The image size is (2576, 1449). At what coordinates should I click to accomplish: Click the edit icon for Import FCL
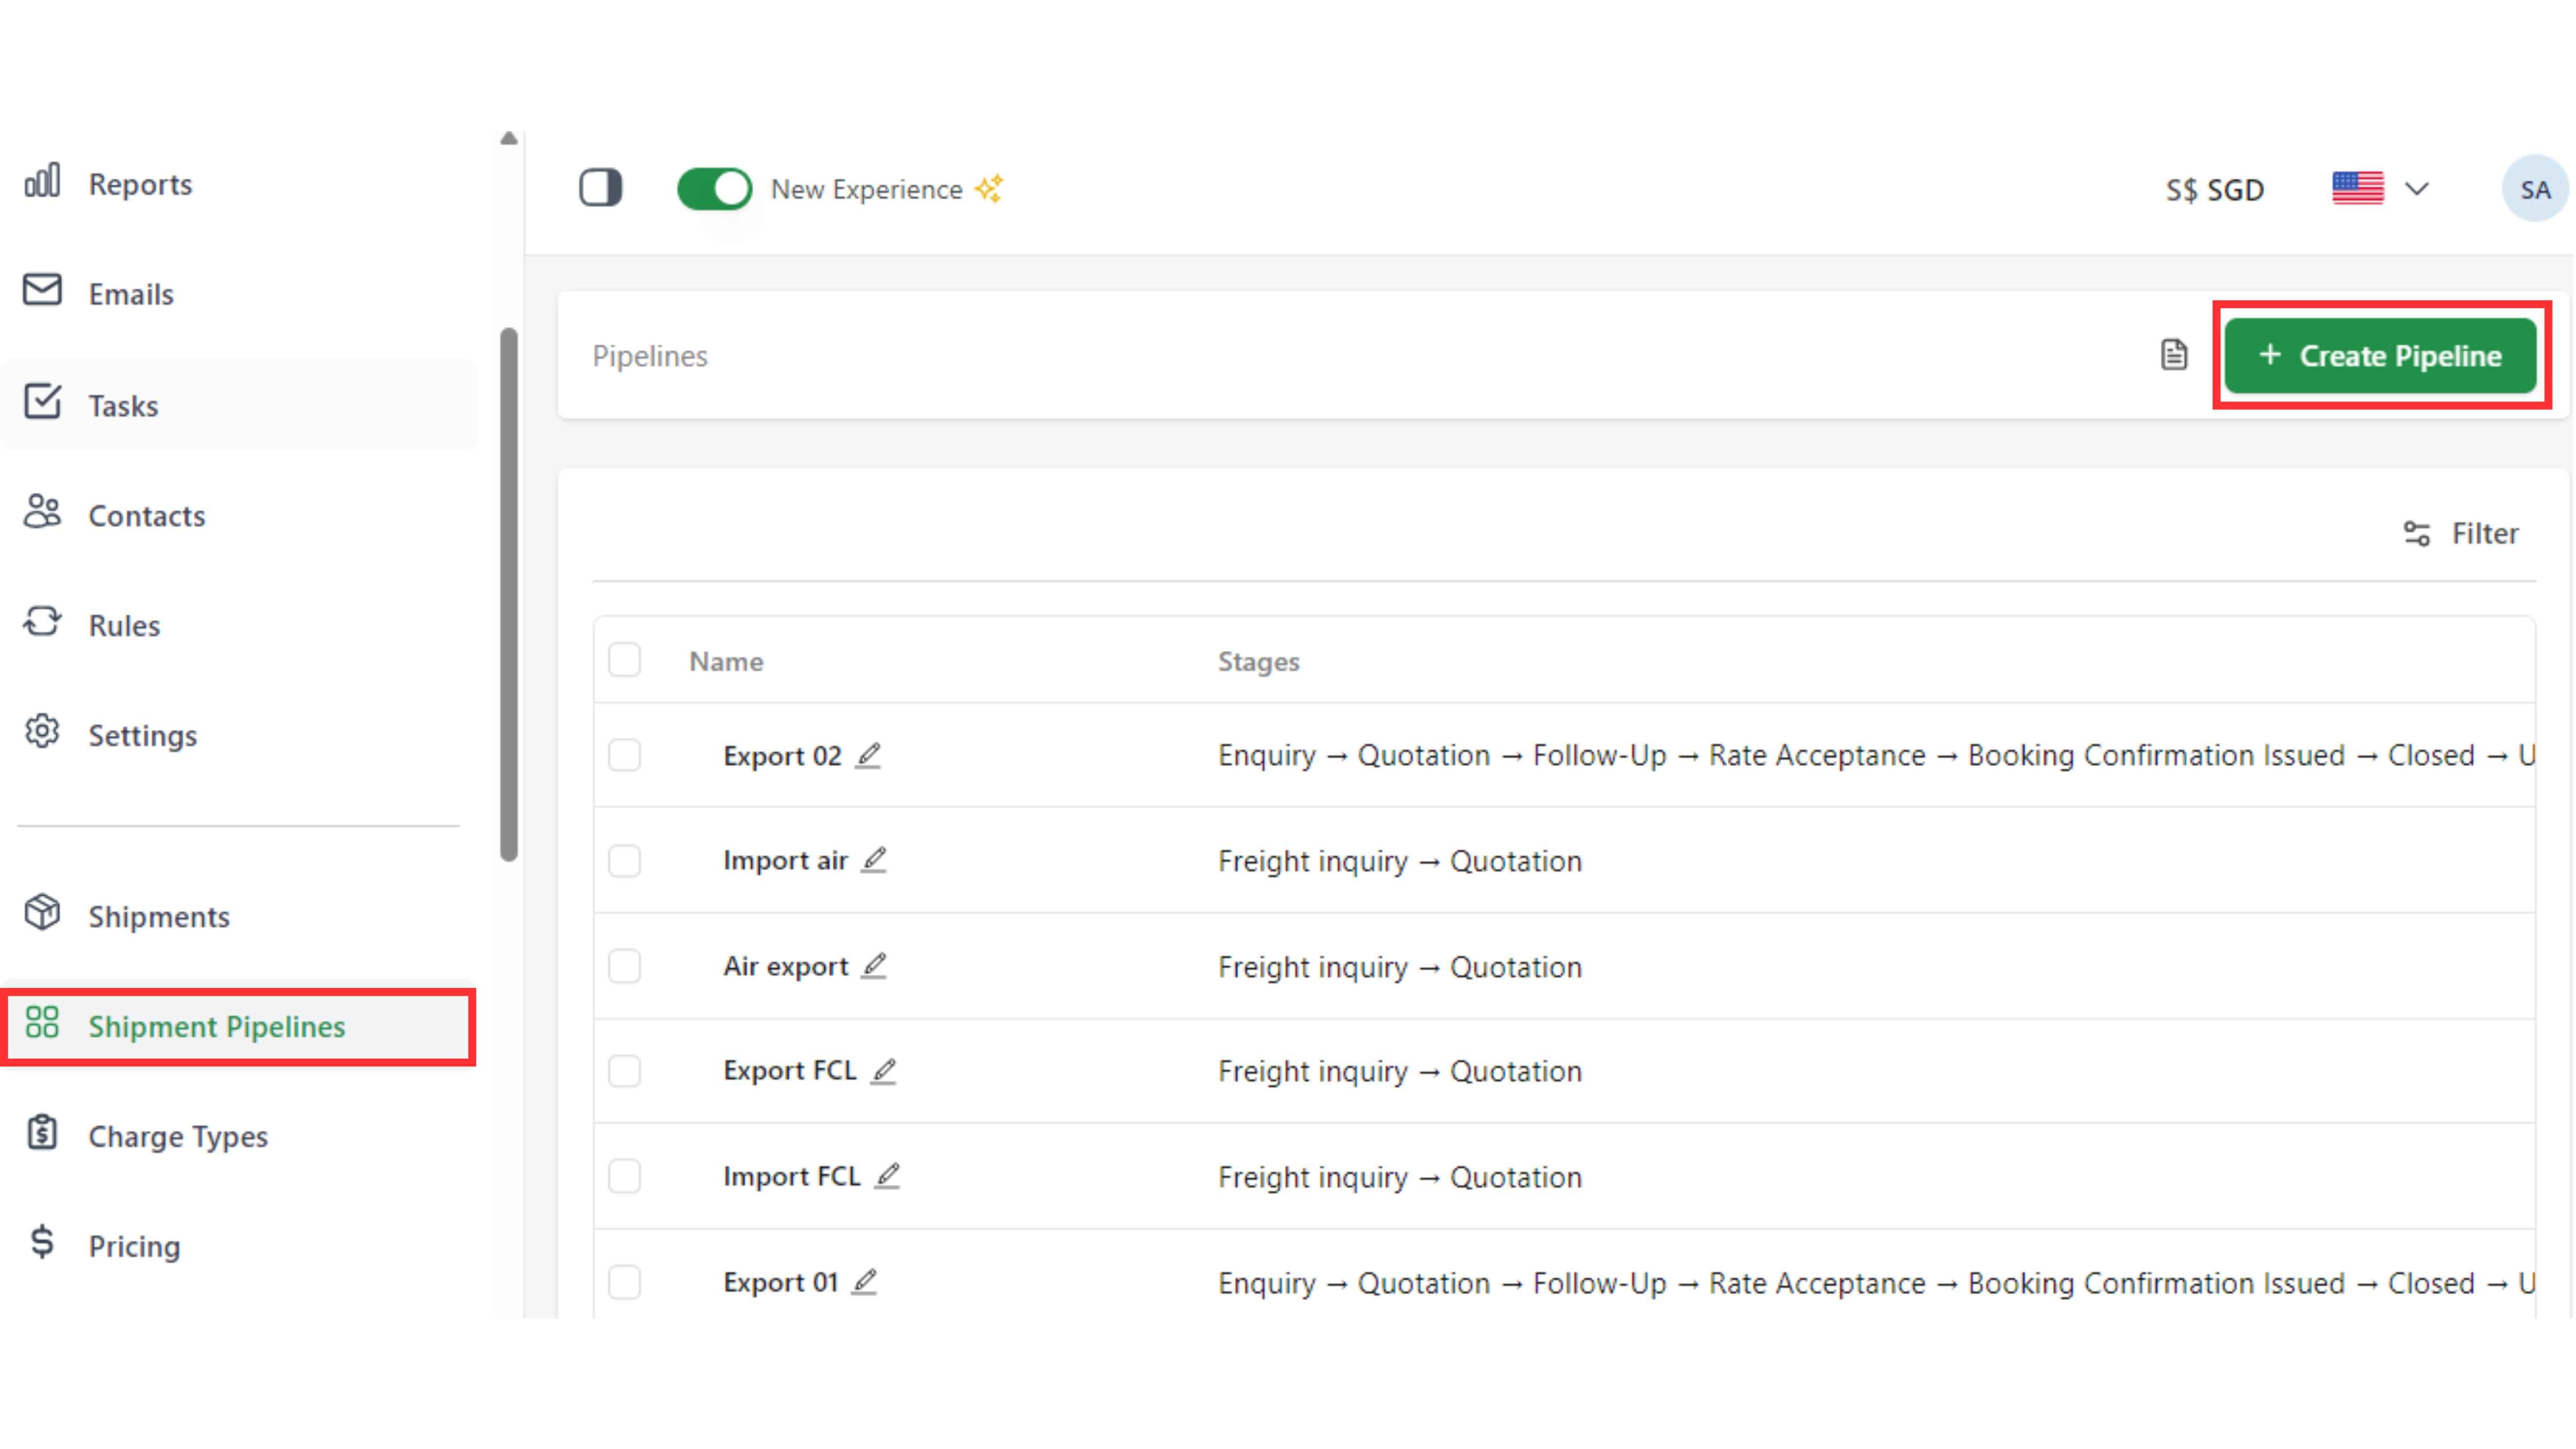tap(887, 1176)
